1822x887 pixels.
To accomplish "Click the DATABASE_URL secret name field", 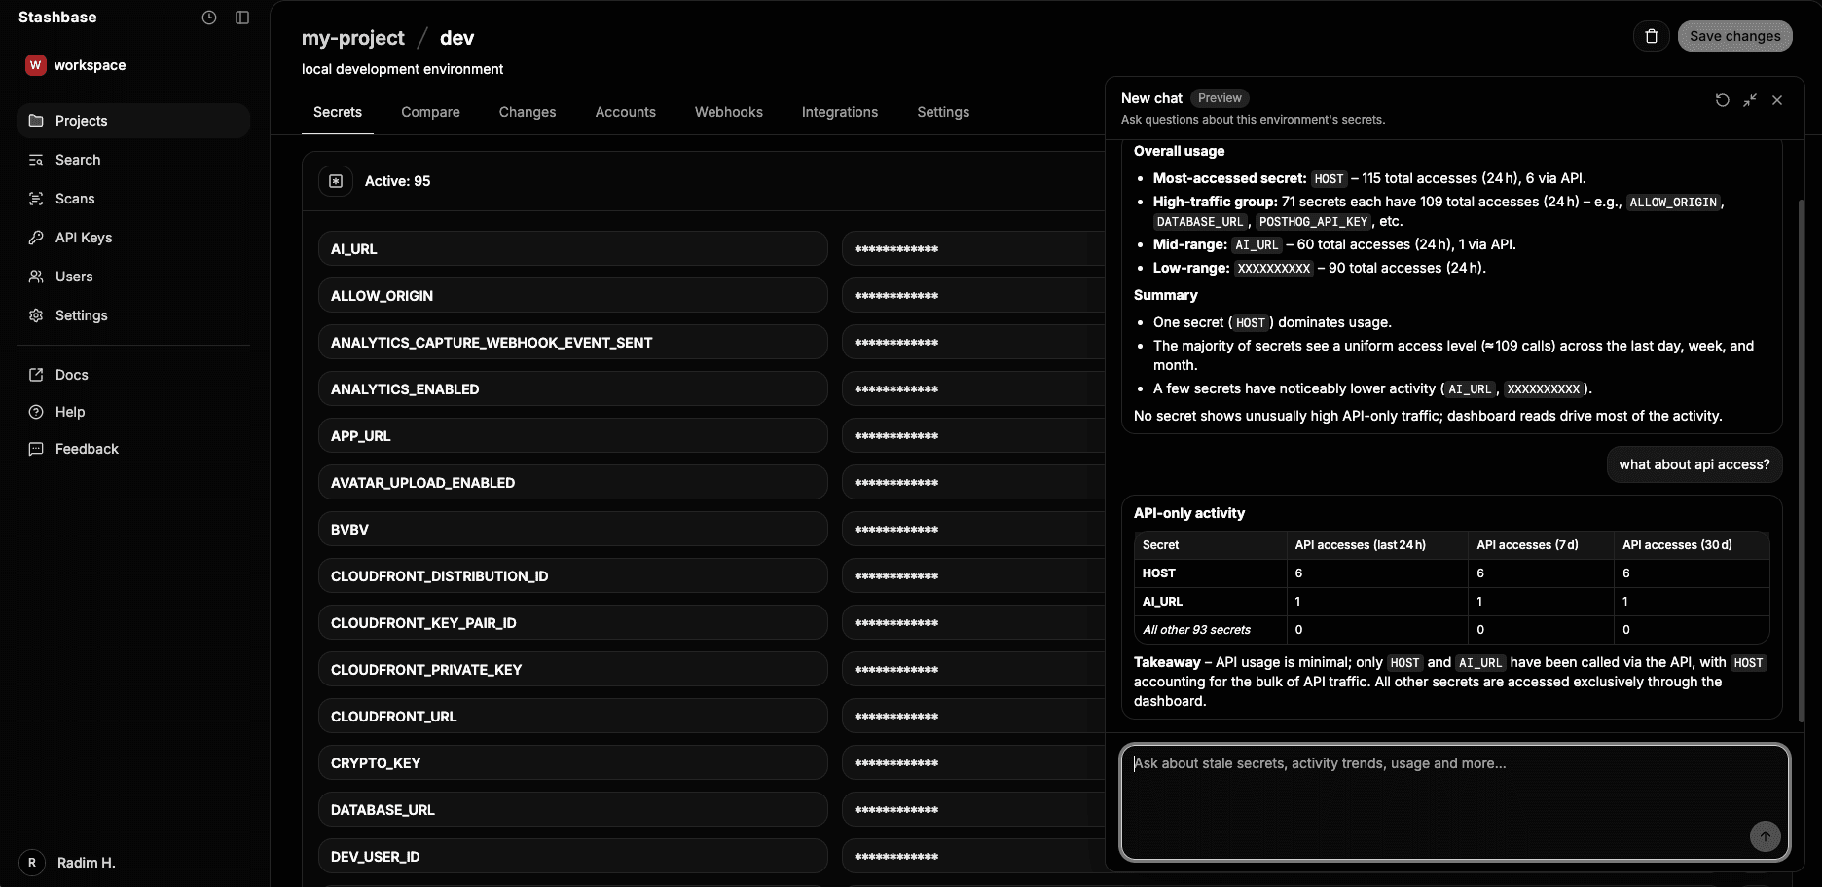I will pyautogui.click(x=572, y=809).
